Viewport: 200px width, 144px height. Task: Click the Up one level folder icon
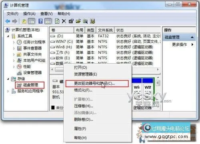(x=24, y=21)
